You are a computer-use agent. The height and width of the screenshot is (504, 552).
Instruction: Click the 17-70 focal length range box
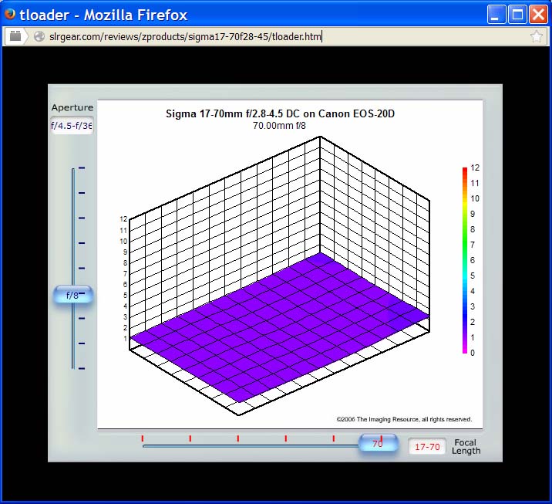(427, 447)
